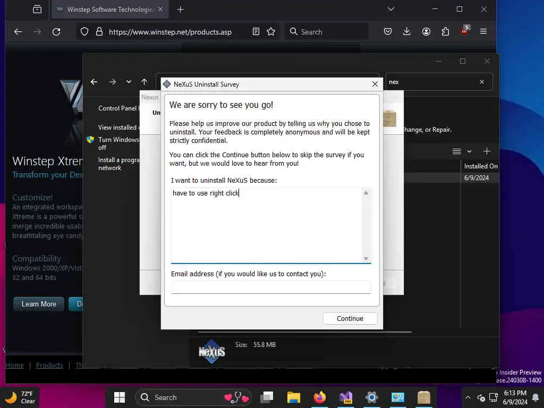Open Firefox tracking protection shield
Viewport: 544px width, 408px height.
[x=84, y=32]
